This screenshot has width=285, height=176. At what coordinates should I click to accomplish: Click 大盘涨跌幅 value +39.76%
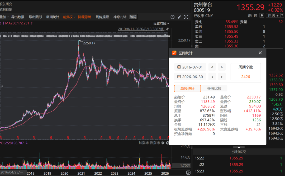(253, 129)
